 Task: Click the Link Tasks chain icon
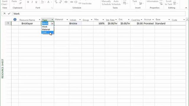pyautogui.click(x=71, y=2)
